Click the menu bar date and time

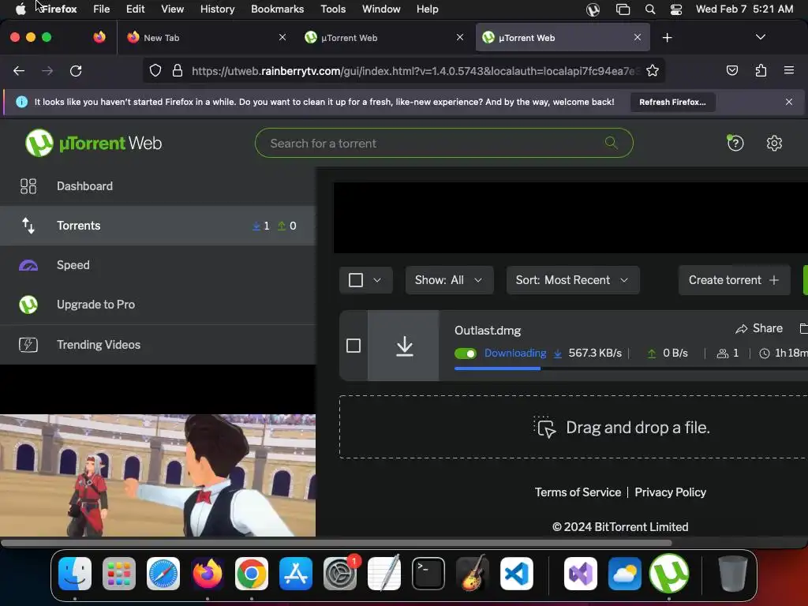pos(744,9)
